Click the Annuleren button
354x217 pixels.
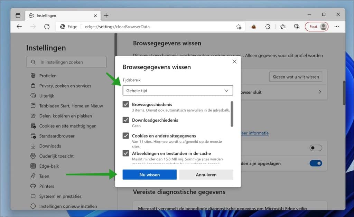tap(206, 174)
